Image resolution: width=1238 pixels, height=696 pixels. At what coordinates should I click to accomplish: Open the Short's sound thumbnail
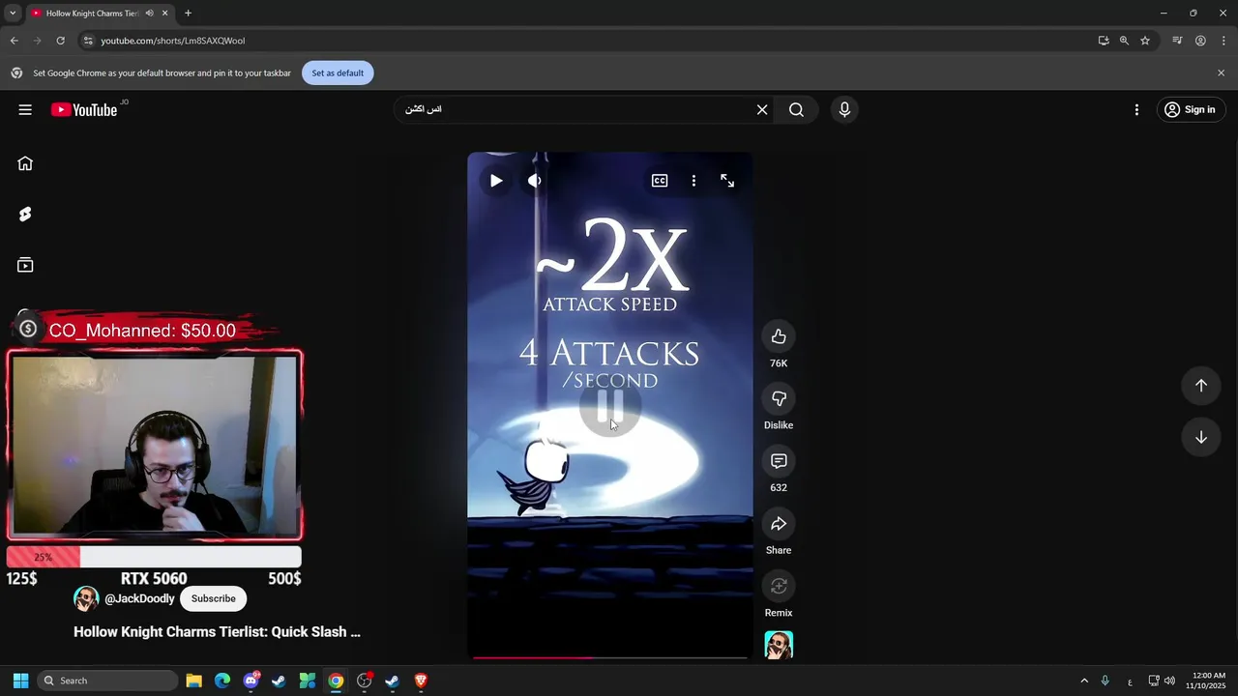[x=779, y=645]
